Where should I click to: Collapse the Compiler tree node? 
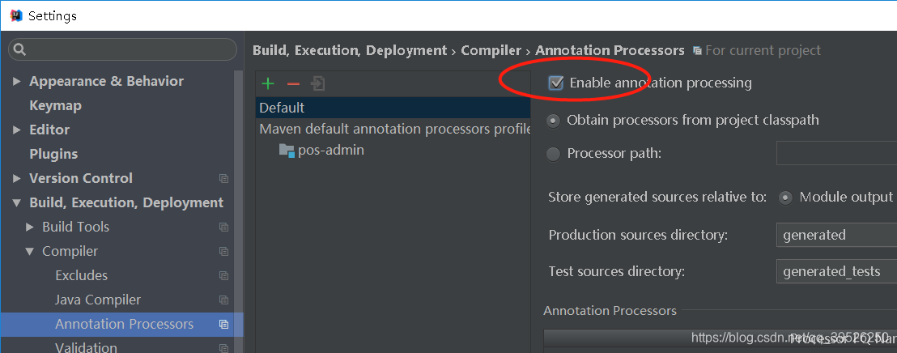[x=30, y=252]
